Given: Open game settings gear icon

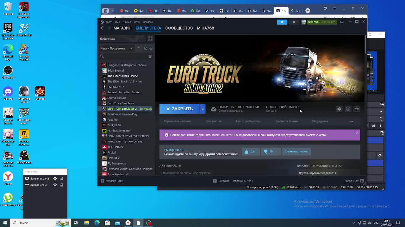Looking at the screenshot, I should point(339,109).
